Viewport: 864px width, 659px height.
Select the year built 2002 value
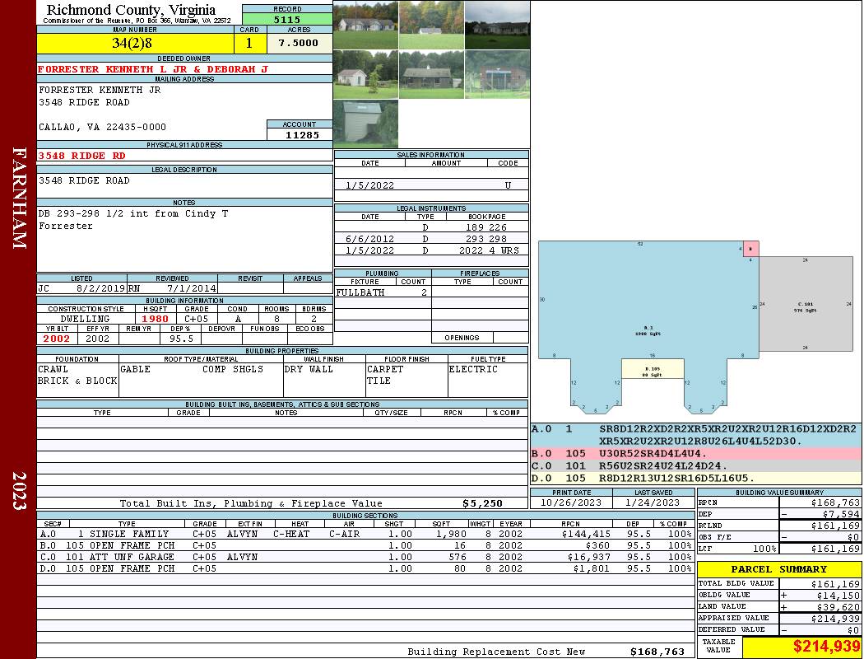pos(57,339)
